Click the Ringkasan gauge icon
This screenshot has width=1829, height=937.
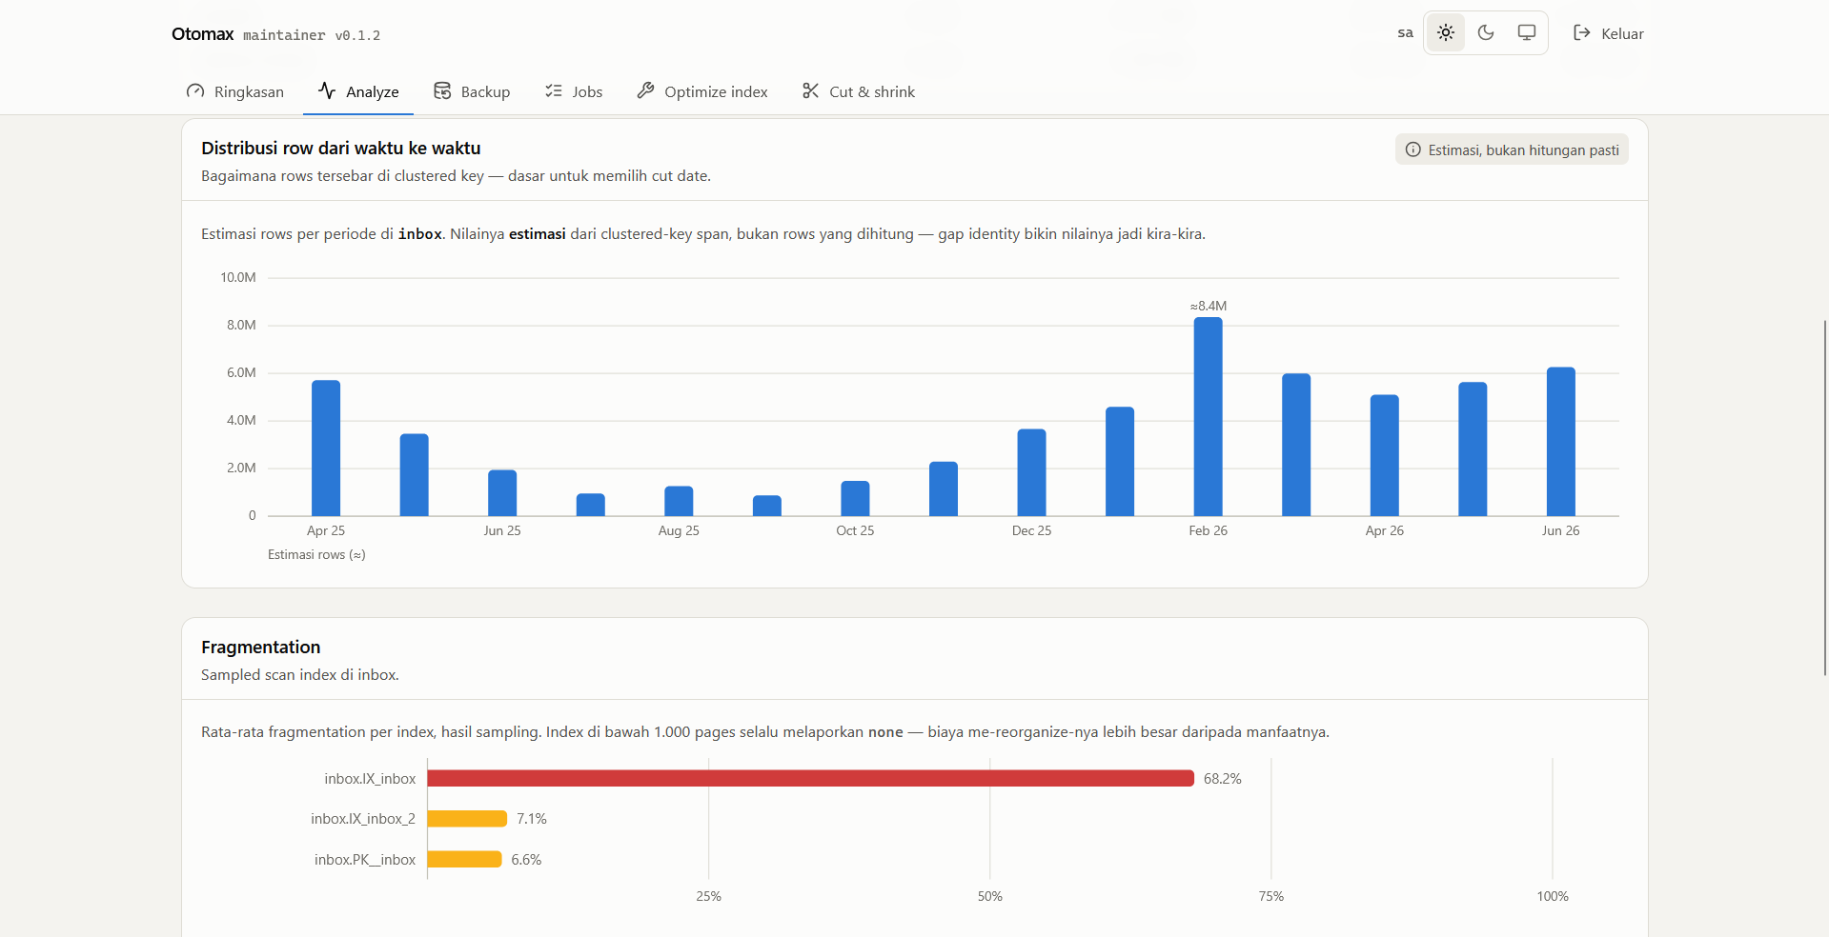195,90
